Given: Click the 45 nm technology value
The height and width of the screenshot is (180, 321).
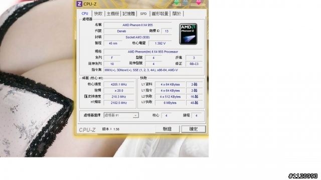Looking at the screenshot, I should coord(113,43).
